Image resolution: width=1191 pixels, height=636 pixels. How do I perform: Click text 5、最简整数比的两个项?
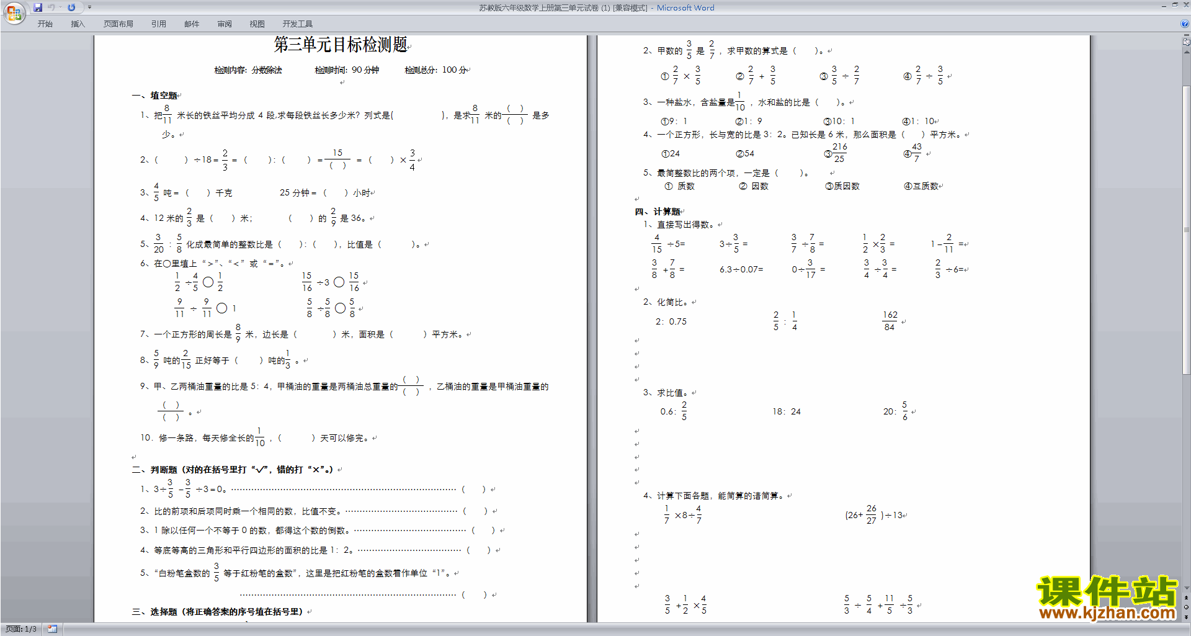[x=689, y=173]
